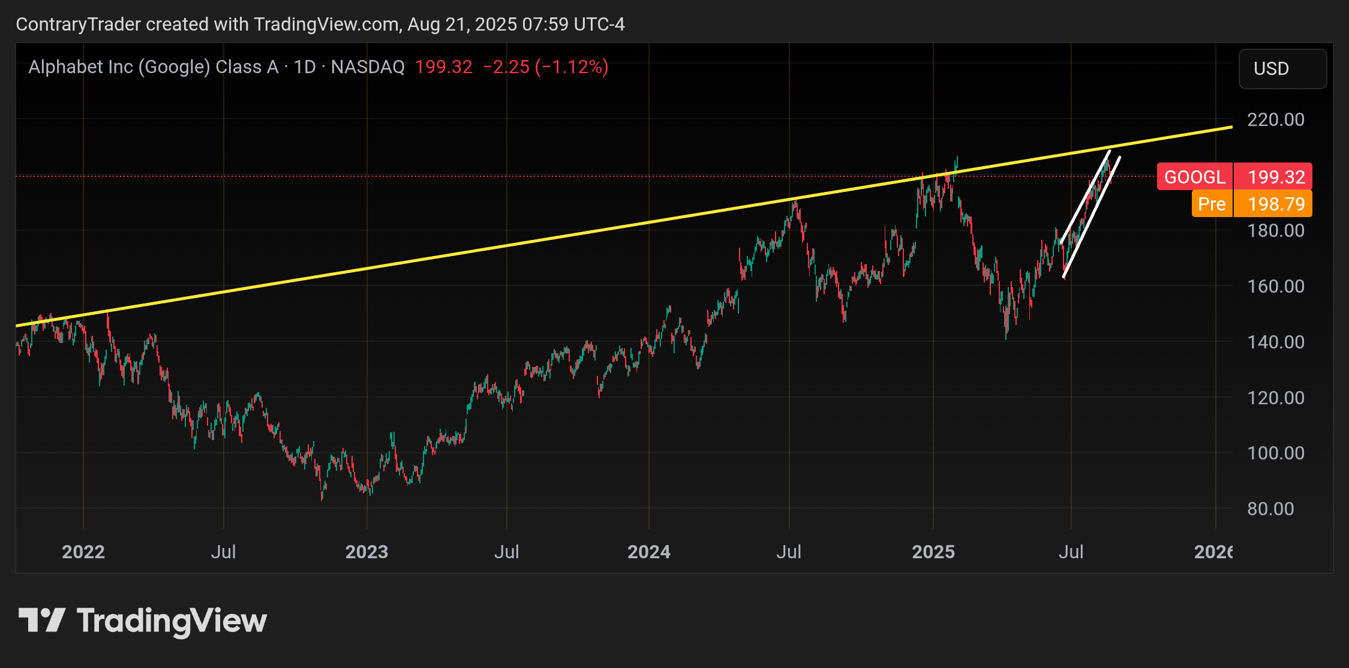1349x668 pixels.
Task: Click the 140.00 price axis label
Action: click(x=1276, y=342)
